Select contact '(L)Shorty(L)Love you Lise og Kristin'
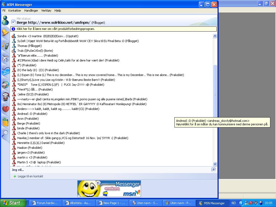Image resolution: width=276 pixels, height=207 pixels. coord(66,80)
